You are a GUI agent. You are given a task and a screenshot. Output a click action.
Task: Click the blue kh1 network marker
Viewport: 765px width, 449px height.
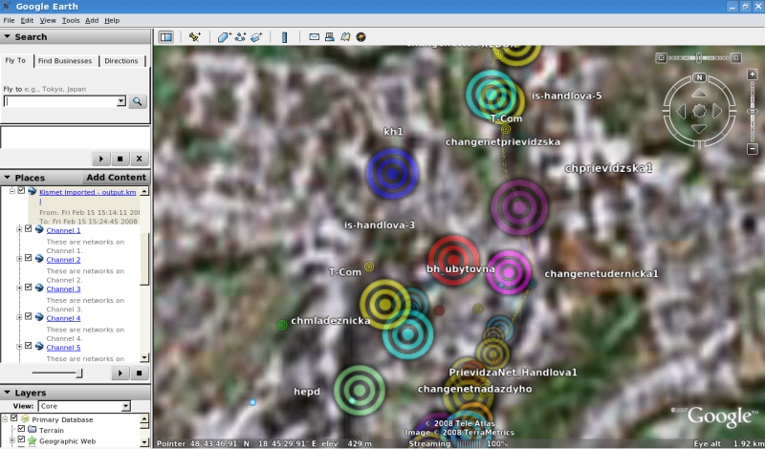coord(392,174)
